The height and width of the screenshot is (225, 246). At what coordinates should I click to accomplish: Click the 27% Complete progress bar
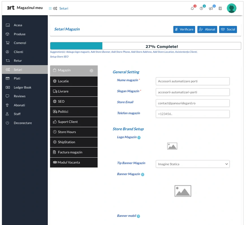(145, 46)
